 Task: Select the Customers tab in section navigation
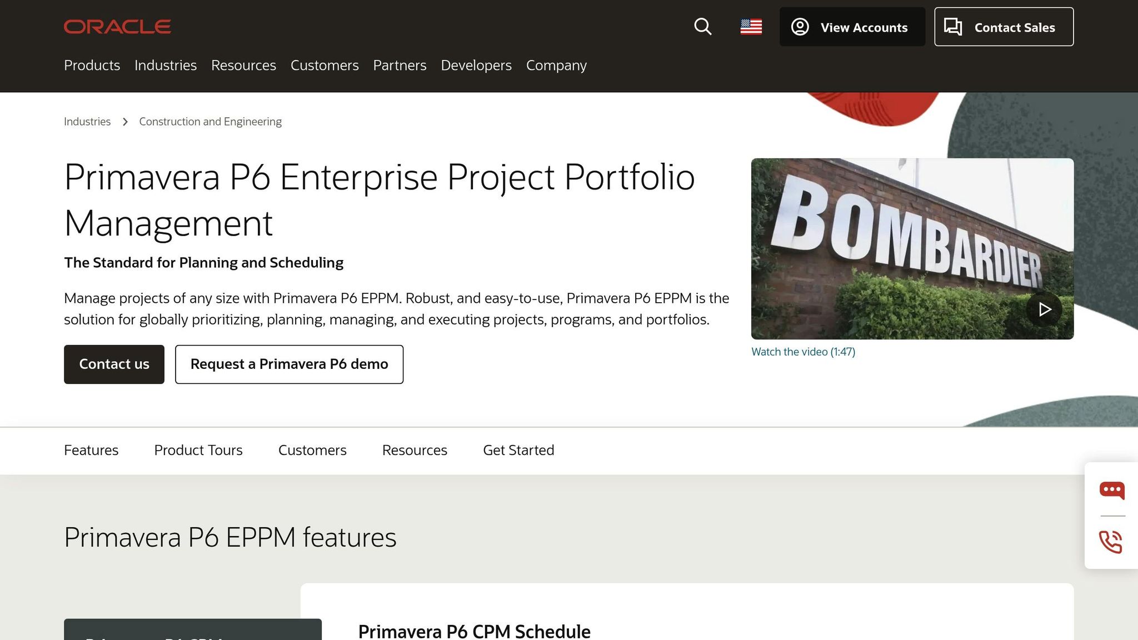click(x=312, y=451)
